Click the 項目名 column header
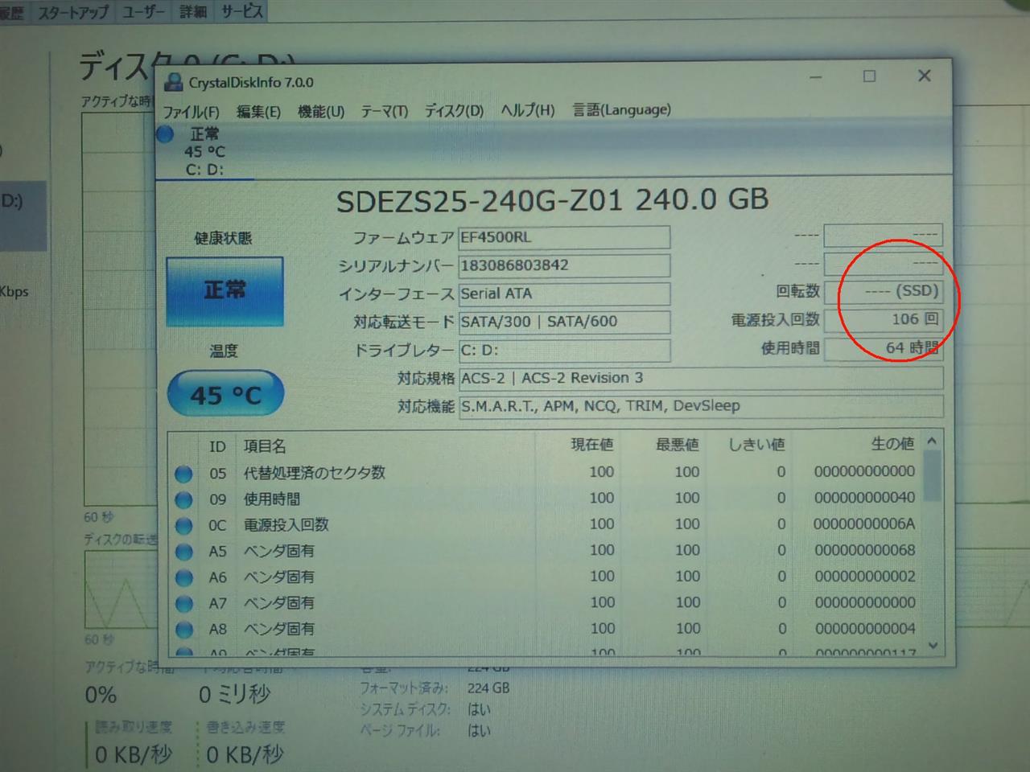Image resolution: width=1030 pixels, height=772 pixels. pyautogui.click(x=266, y=446)
